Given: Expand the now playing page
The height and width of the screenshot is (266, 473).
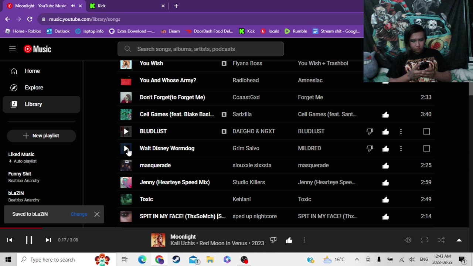Looking at the screenshot, I should click(x=459, y=240).
